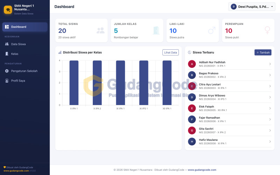280x175 pixels.
Task: Click the bar chart icon beside Distribusi Siswa
Action: tap(60, 52)
